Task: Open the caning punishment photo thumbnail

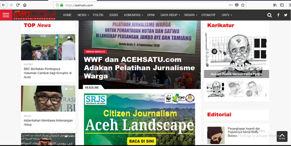Action: coord(48,47)
